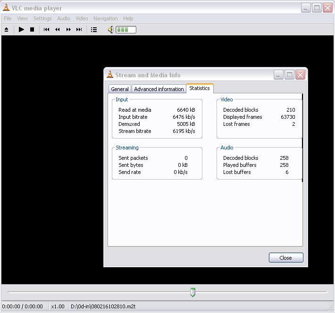Close the Stream and Media Info window

[300, 75]
